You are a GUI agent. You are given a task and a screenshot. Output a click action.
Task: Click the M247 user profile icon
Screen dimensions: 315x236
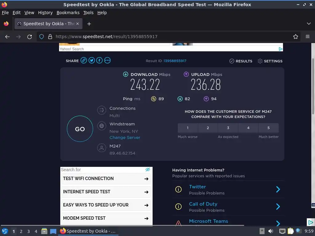[x=102, y=148]
